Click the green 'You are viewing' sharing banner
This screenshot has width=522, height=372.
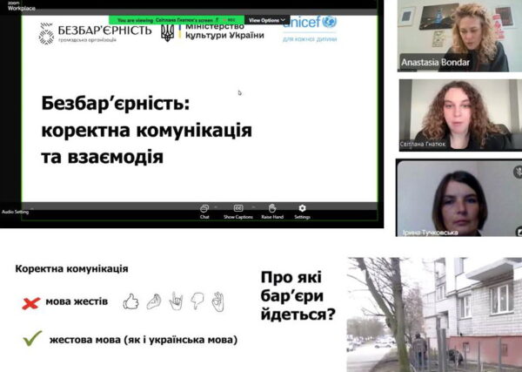[177, 20]
